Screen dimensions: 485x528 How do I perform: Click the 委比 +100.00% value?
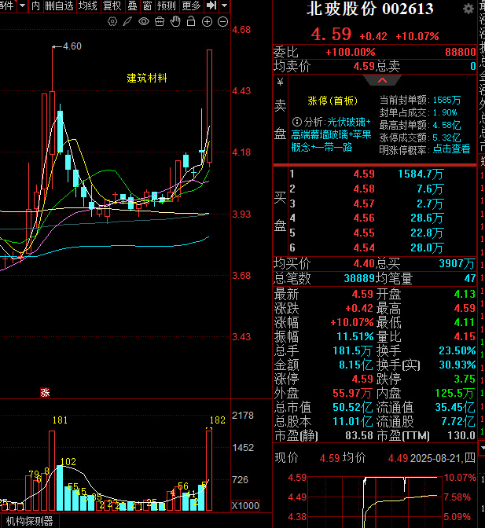pyautogui.click(x=351, y=52)
